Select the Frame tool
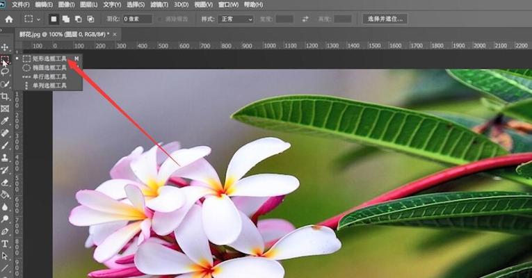 (x=5, y=108)
